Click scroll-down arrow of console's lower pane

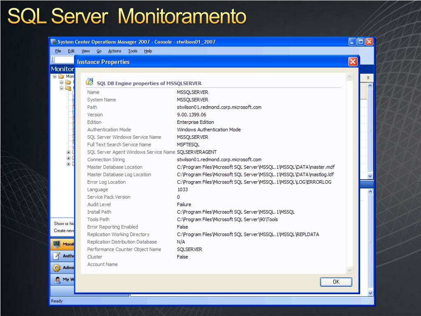click(x=370, y=293)
